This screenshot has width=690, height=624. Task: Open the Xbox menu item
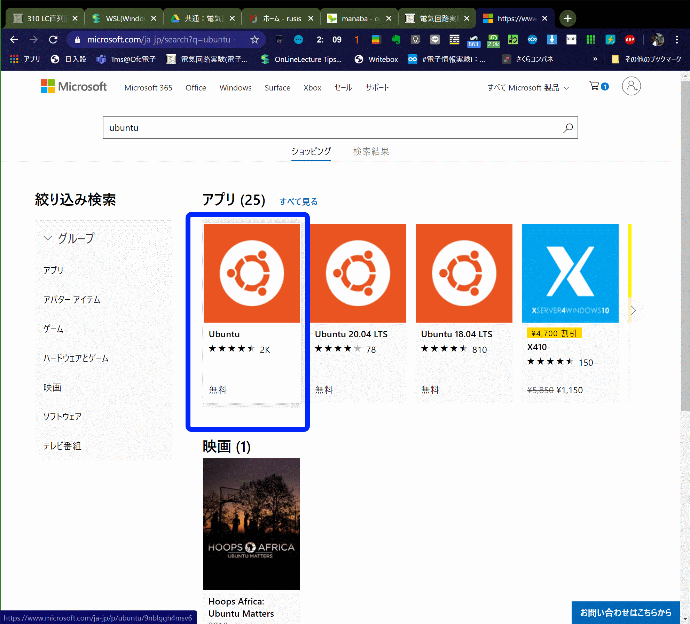coord(312,88)
